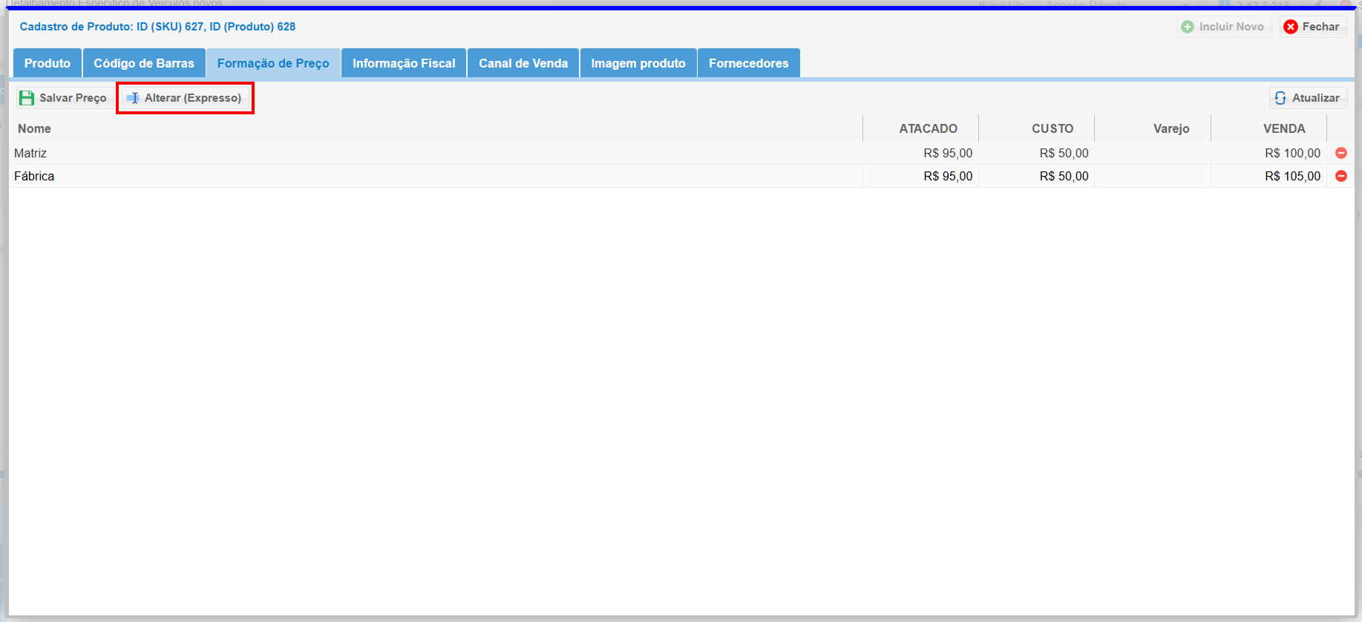Click the Nome column header
Viewport: 1362px width, 622px height.
35,128
